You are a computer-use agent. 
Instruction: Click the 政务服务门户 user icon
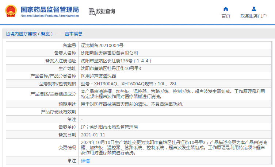point(253,9)
